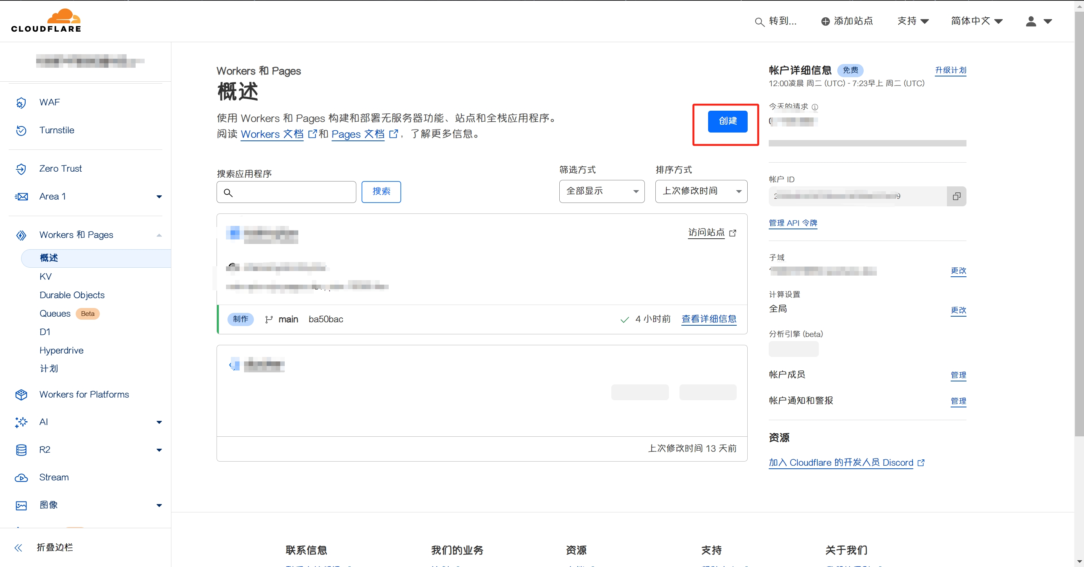
Task: Open the 排序方式 上次修改时间 dropdown
Action: tap(701, 191)
